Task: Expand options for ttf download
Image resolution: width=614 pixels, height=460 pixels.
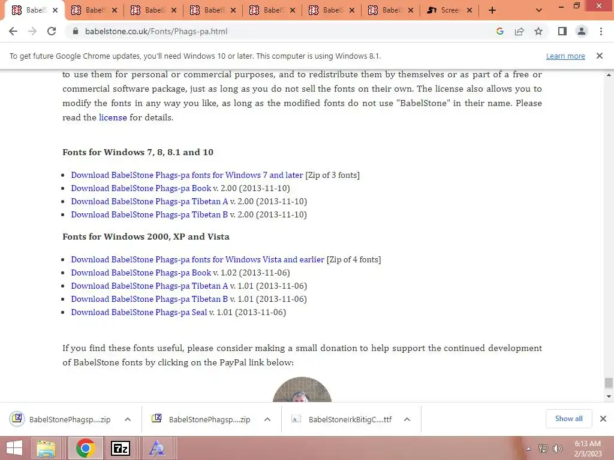Action: [x=407, y=419]
